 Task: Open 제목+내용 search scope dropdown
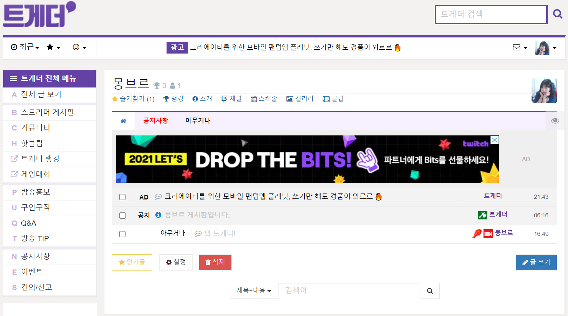[254, 291]
